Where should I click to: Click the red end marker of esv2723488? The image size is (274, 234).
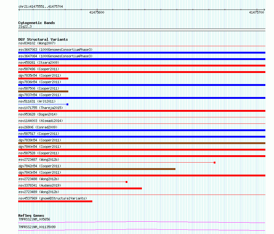[x=127, y=182]
